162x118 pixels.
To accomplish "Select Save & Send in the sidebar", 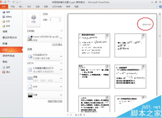I will tap(8, 56).
